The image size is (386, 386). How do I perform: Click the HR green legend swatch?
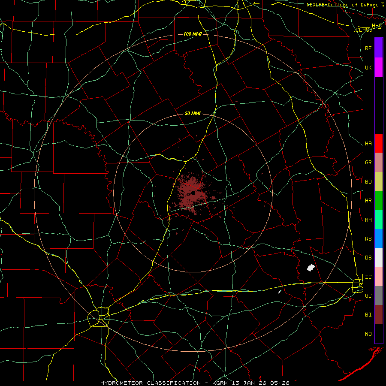(379, 201)
